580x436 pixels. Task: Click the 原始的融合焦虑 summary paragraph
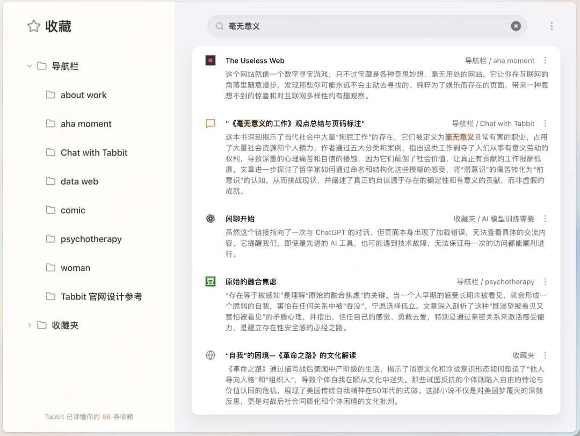tap(386, 311)
